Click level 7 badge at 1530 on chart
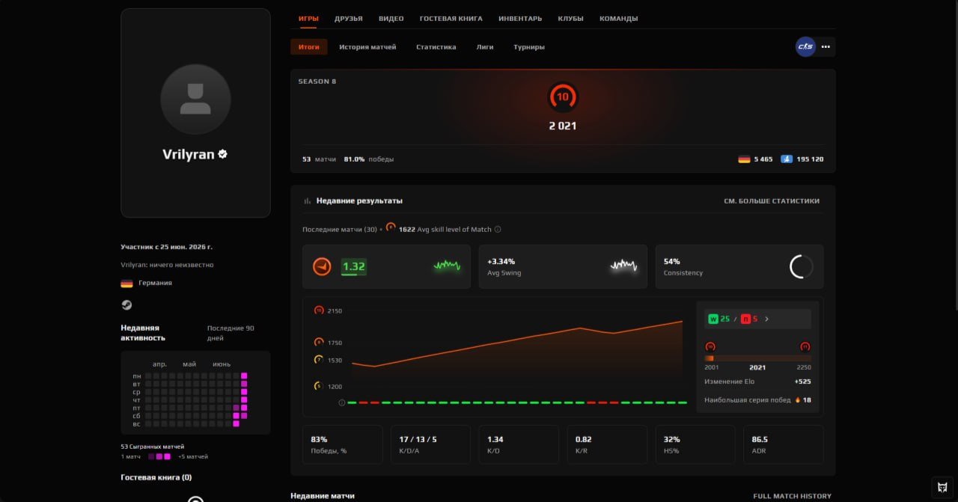Screen dimensions: 958x502 point(319,360)
